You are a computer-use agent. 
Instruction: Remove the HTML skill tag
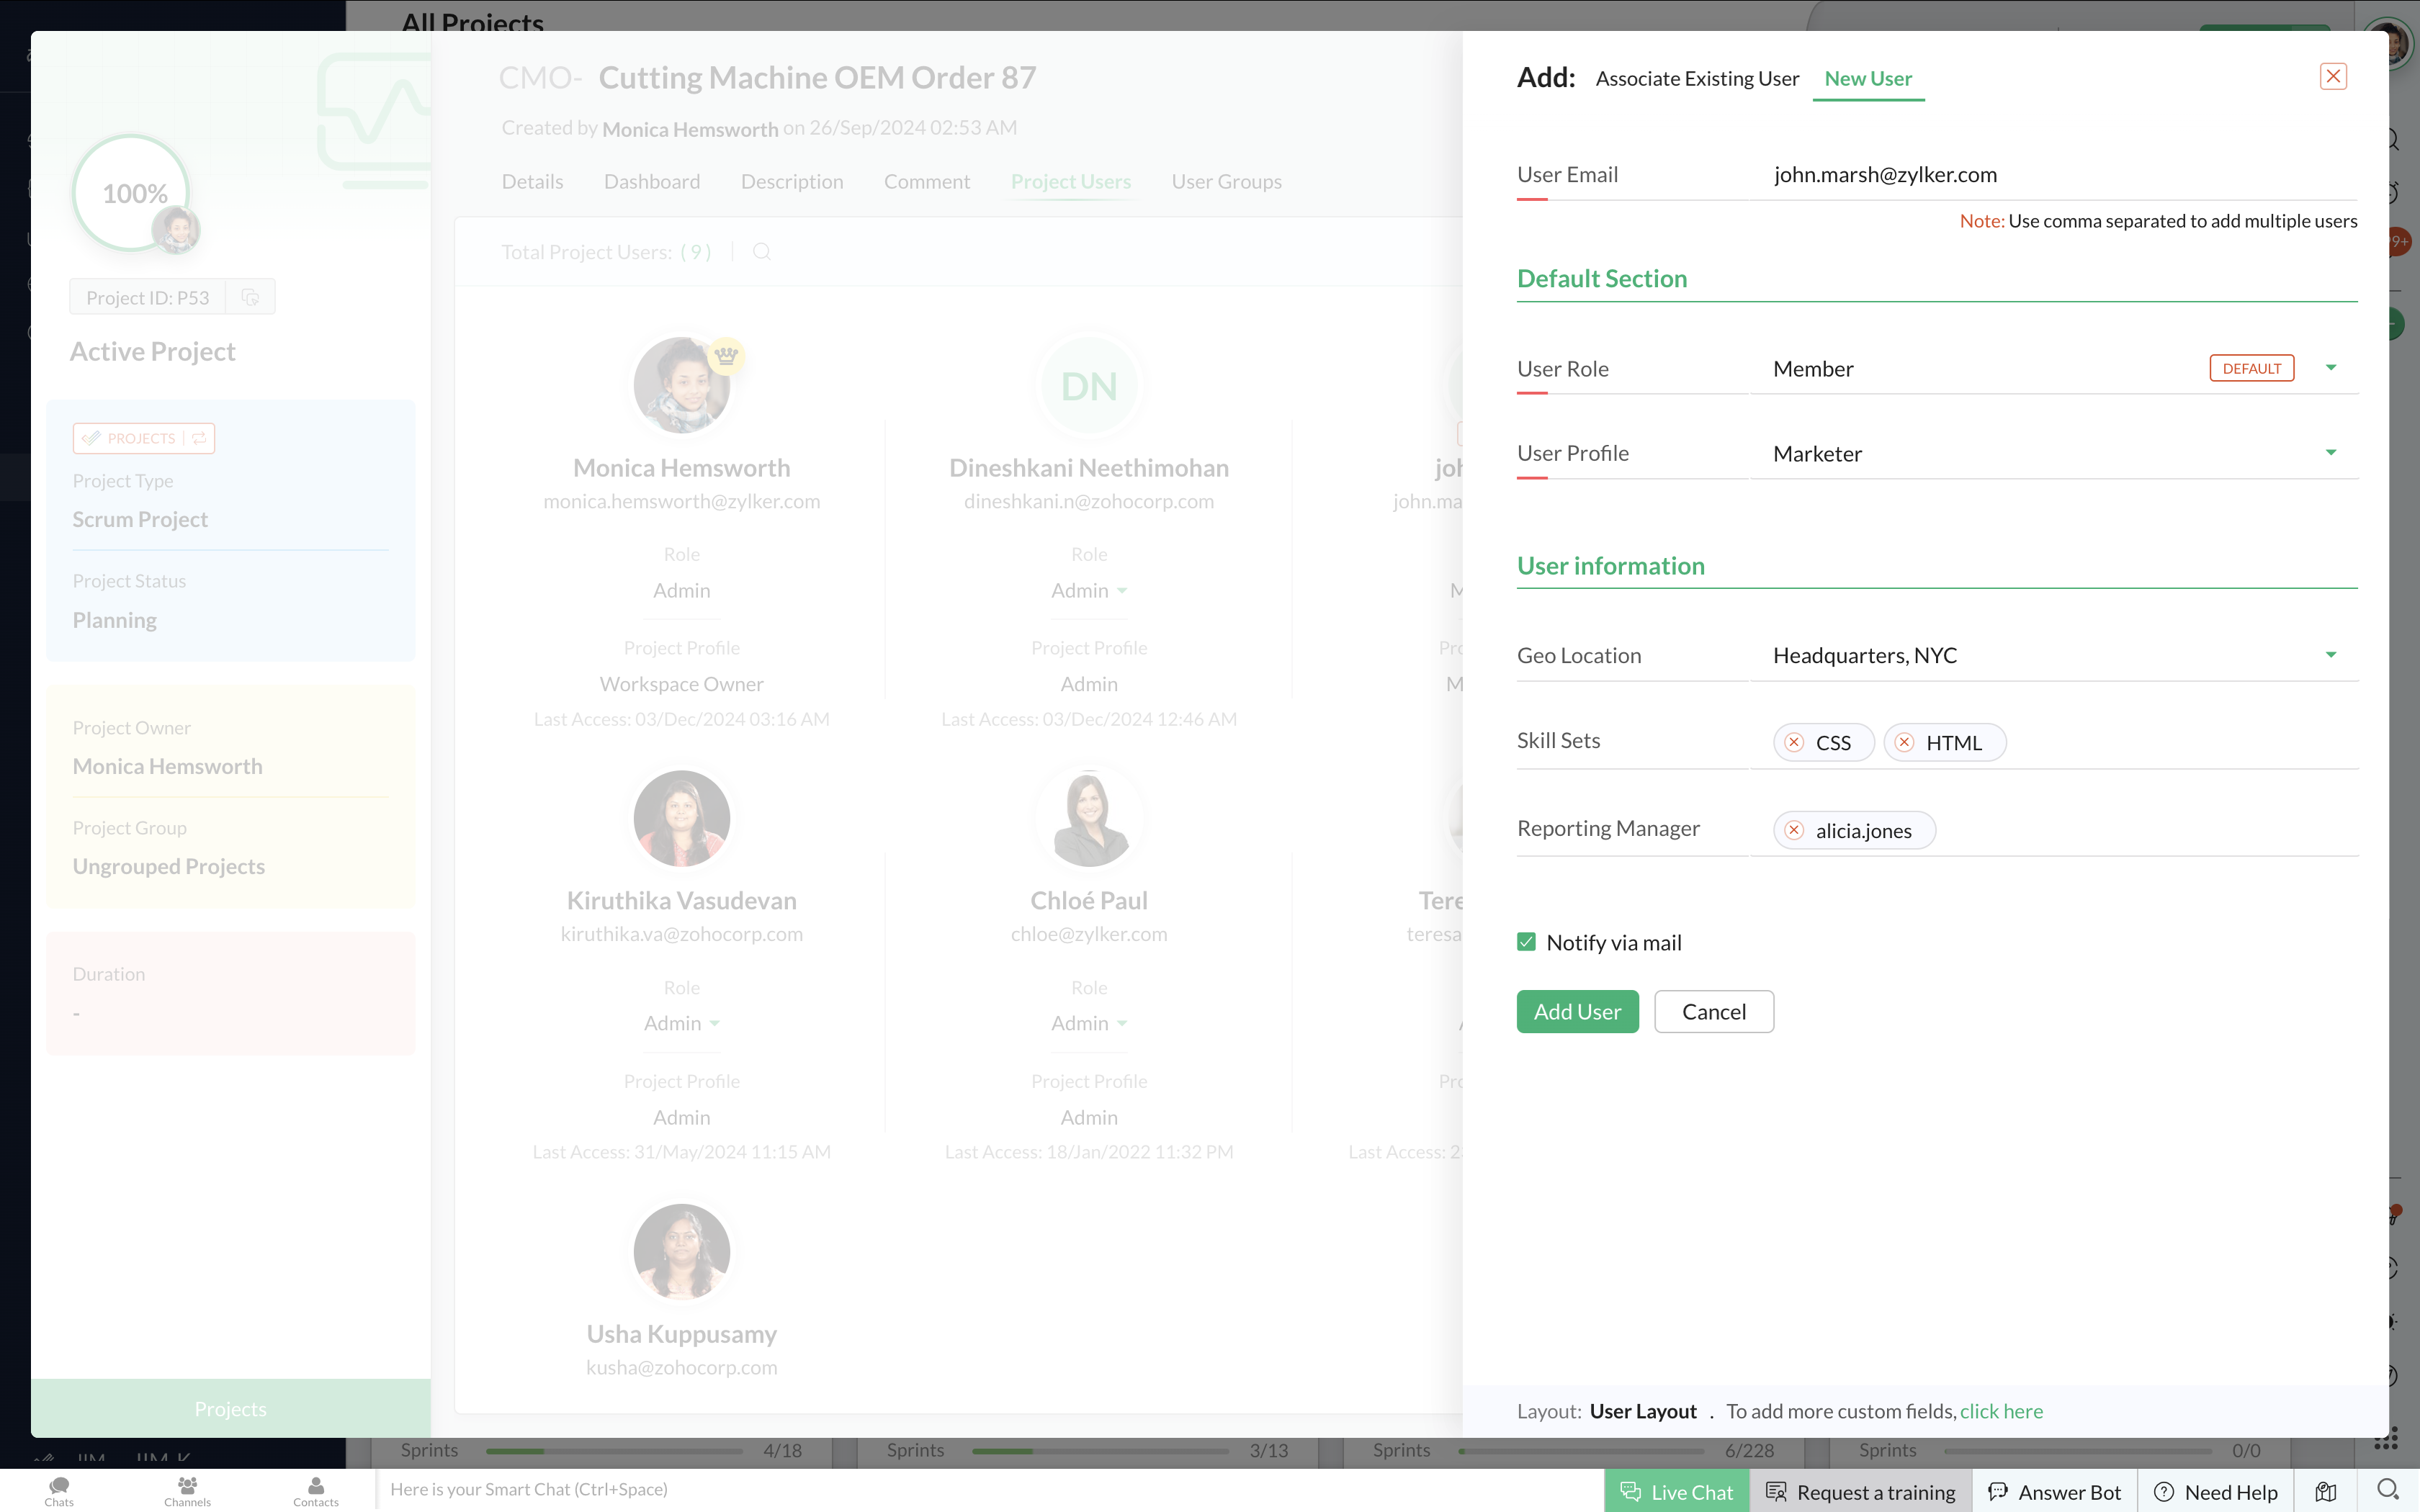(x=1904, y=742)
